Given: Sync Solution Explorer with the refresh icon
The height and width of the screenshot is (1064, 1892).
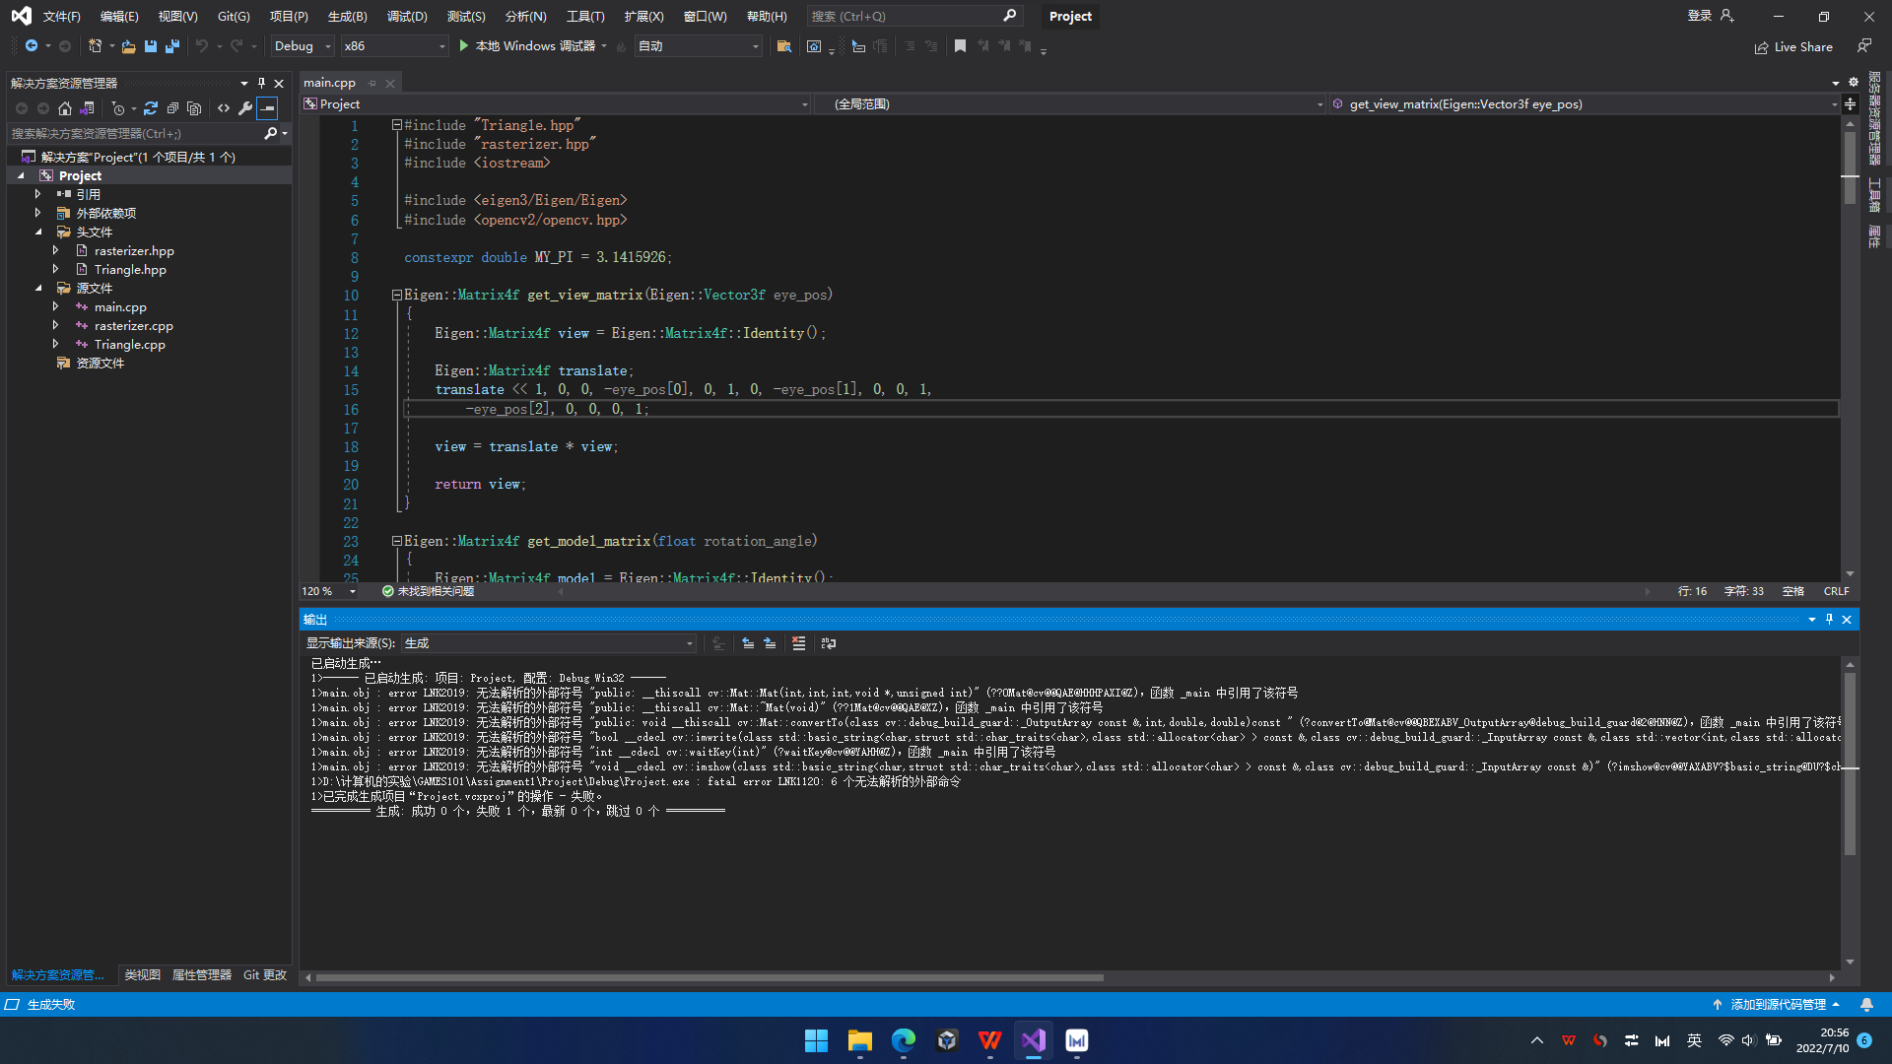Looking at the screenshot, I should [x=151, y=108].
